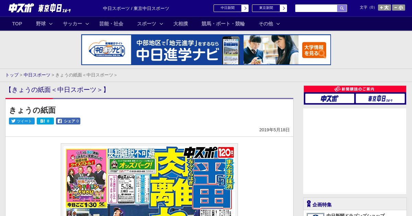The height and width of the screenshot is (216, 412).
Task: Increase text size with ＋大 button
Action: (385, 8)
